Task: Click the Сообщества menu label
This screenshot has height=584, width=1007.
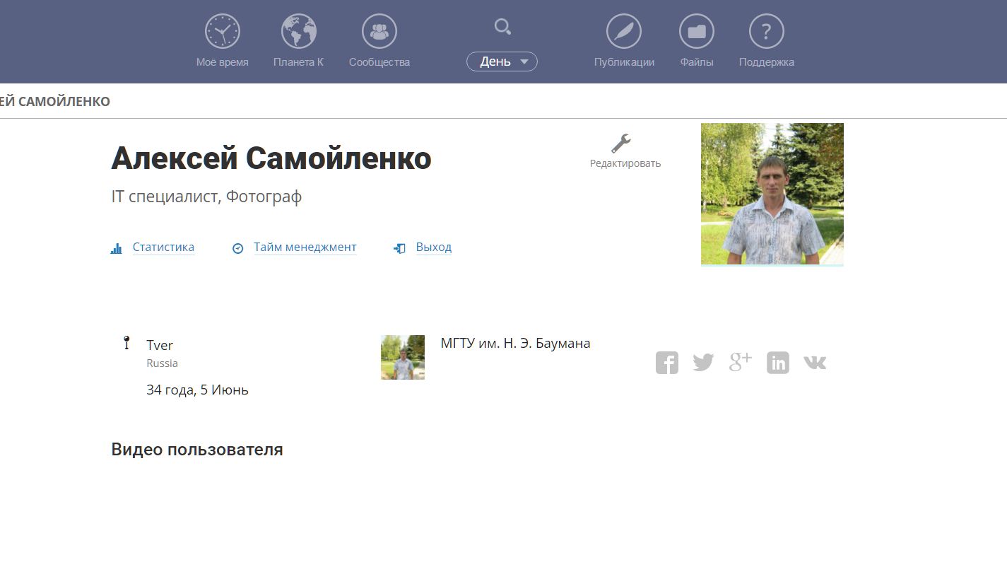Action: coord(379,62)
